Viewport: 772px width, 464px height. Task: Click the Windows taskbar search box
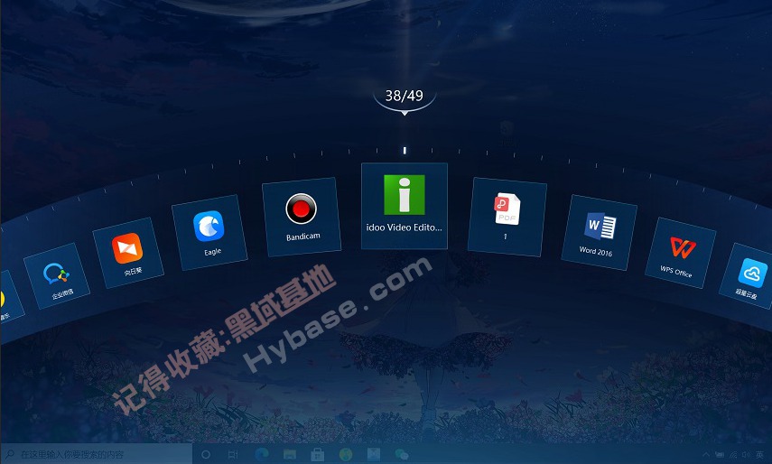point(96,454)
